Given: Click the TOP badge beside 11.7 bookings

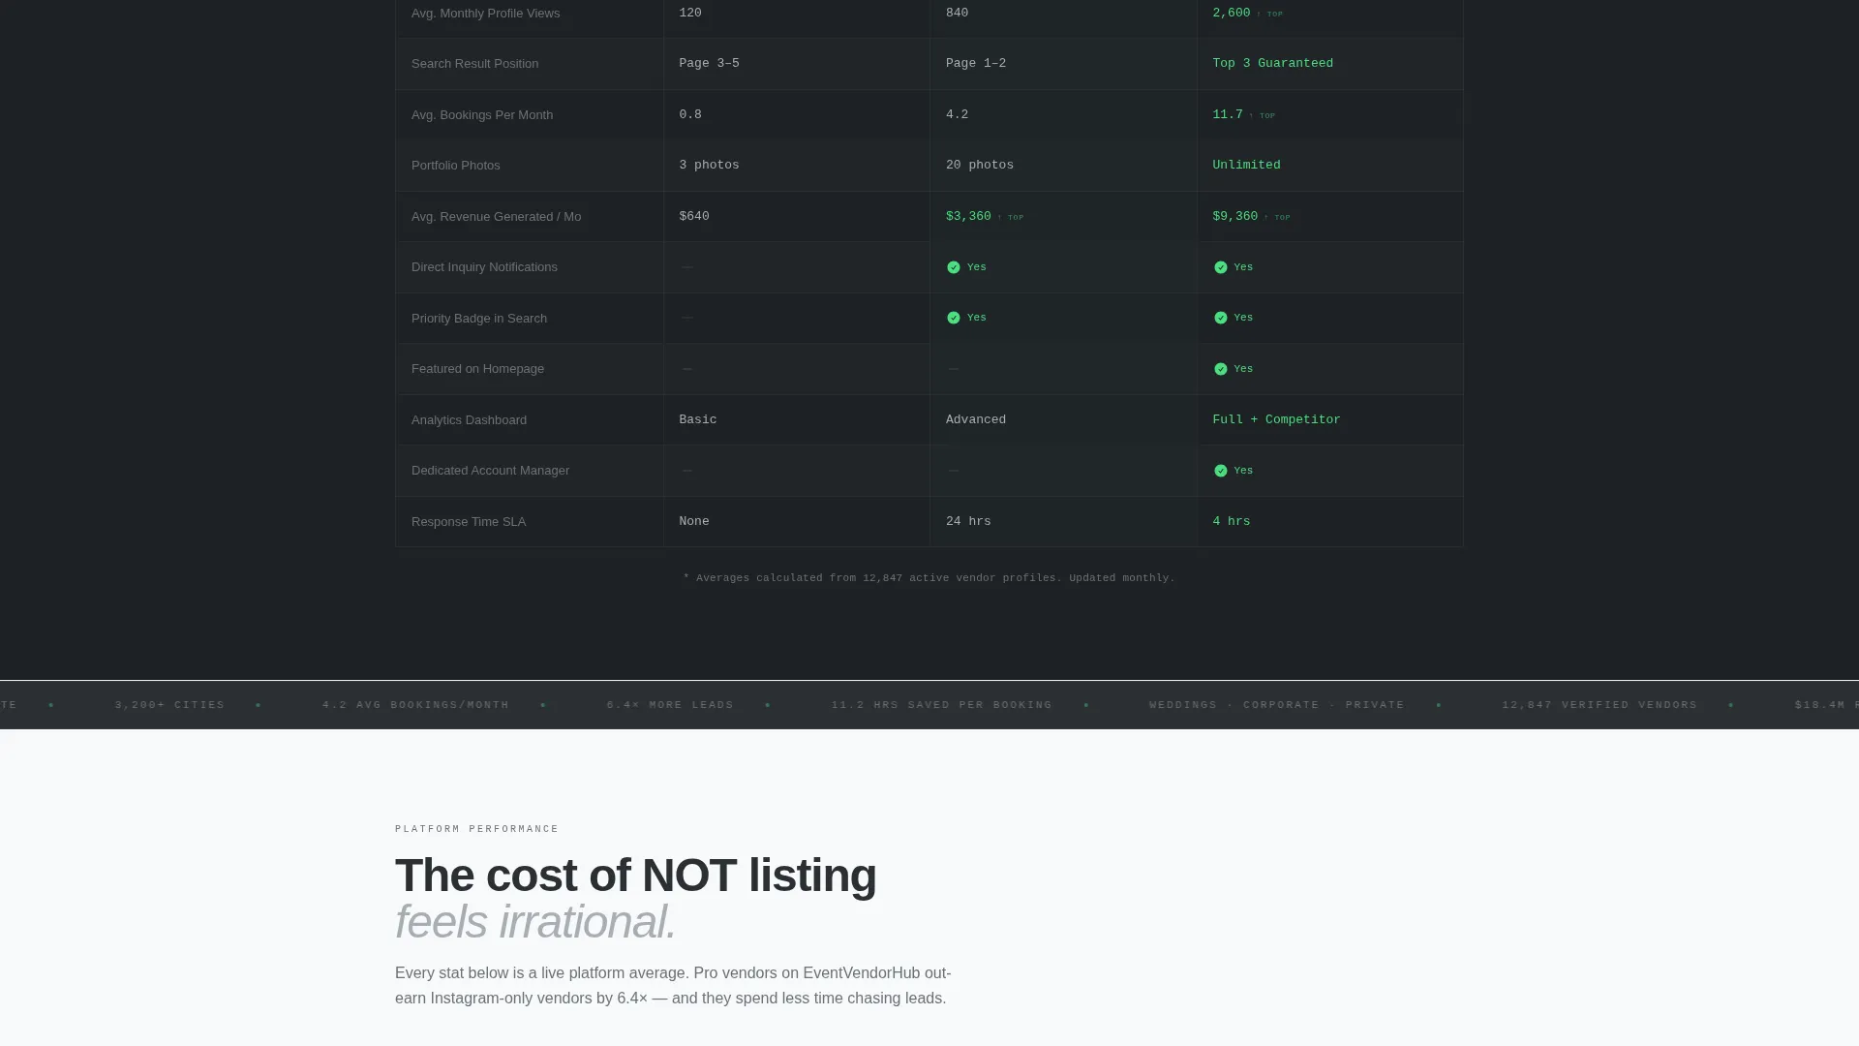Looking at the screenshot, I should pos(1263,116).
